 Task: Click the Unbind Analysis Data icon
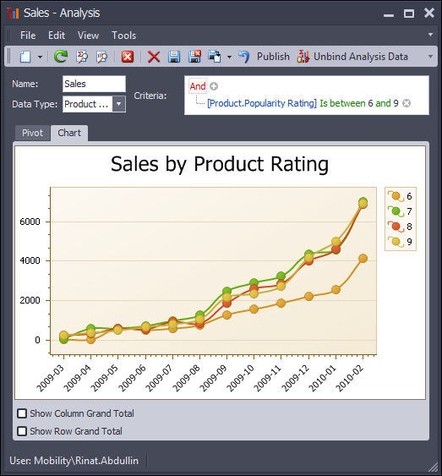303,57
